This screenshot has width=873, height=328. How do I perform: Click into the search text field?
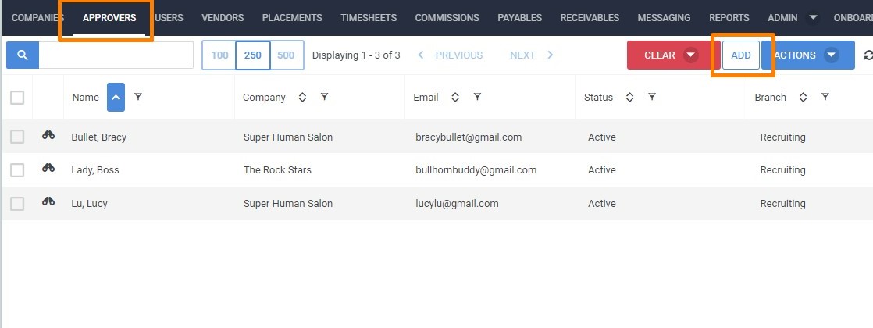pos(116,55)
